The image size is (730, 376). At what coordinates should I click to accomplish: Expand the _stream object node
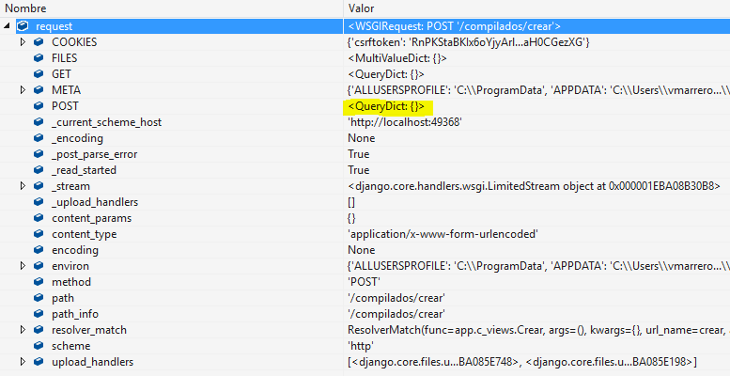point(23,186)
